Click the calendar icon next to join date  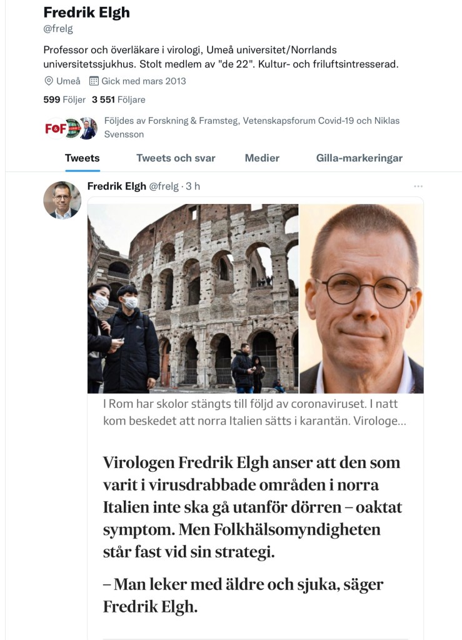(94, 81)
